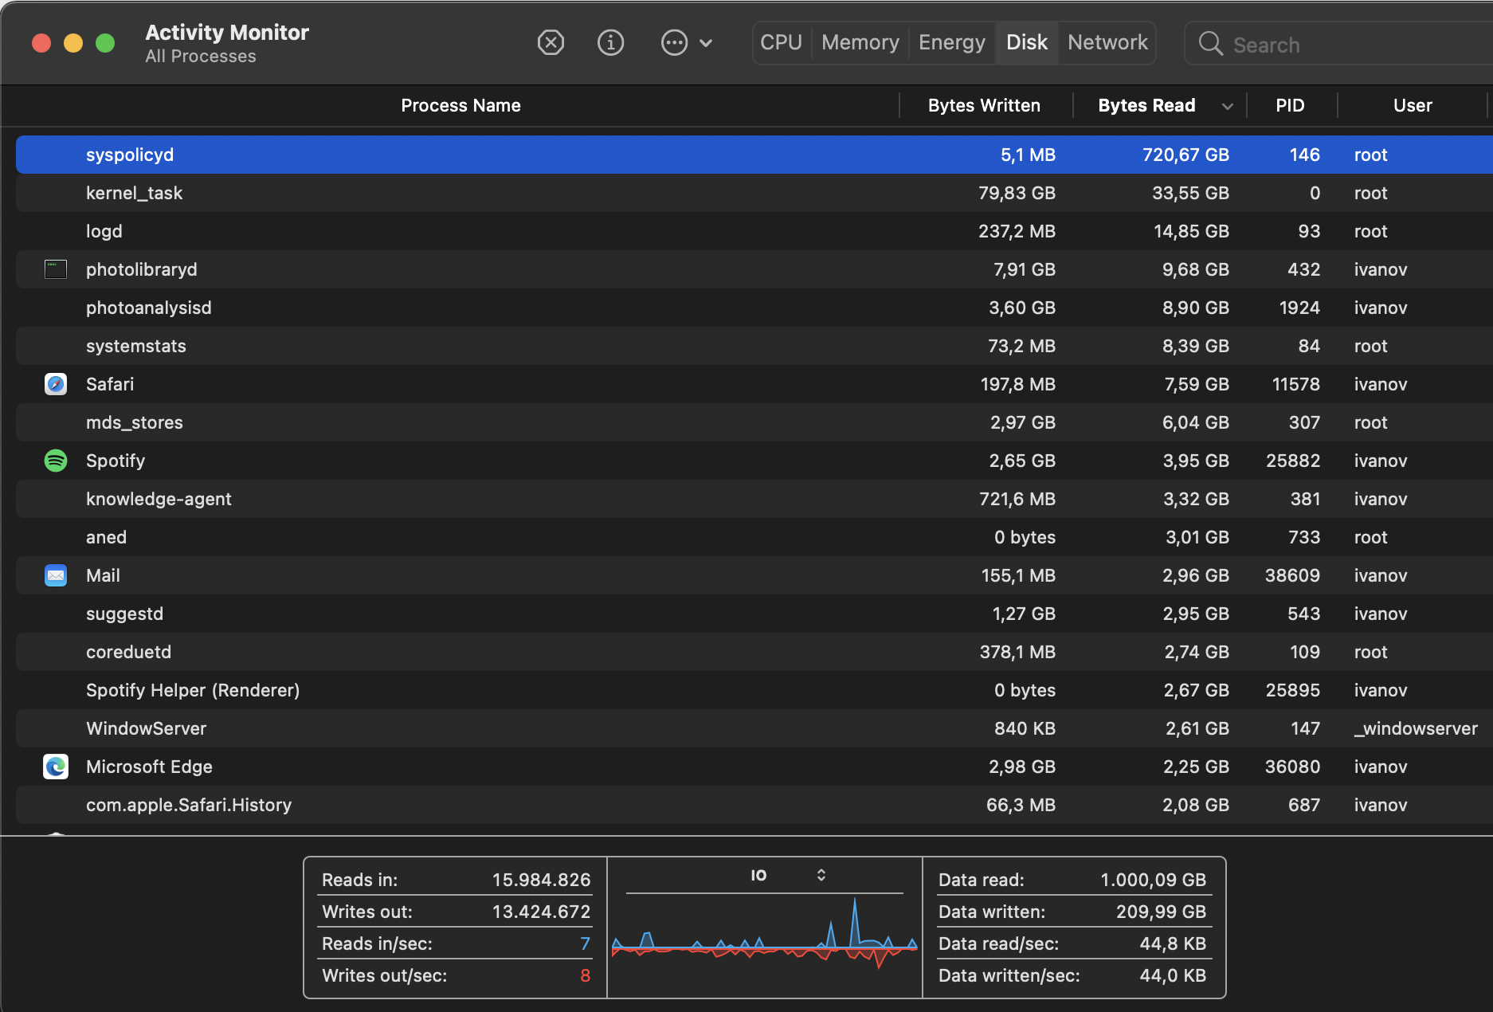
Task: Click the more options ellipsis icon
Action: [674, 42]
